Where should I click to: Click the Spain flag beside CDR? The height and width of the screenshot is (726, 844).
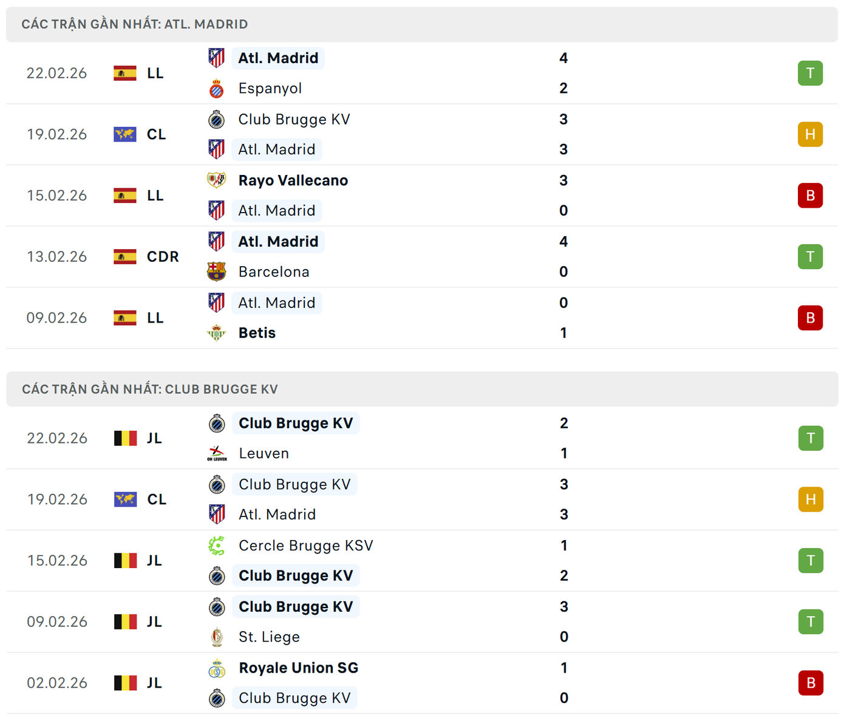(125, 257)
